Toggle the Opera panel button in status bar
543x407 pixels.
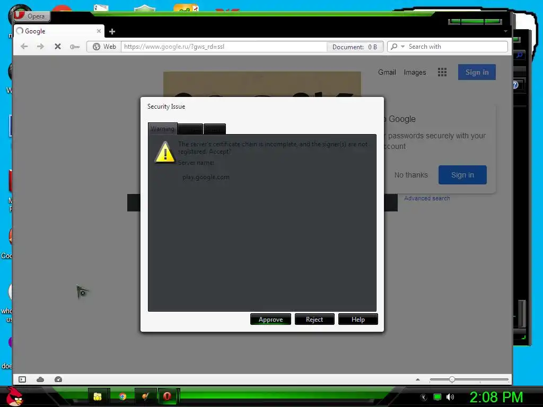coord(22,379)
